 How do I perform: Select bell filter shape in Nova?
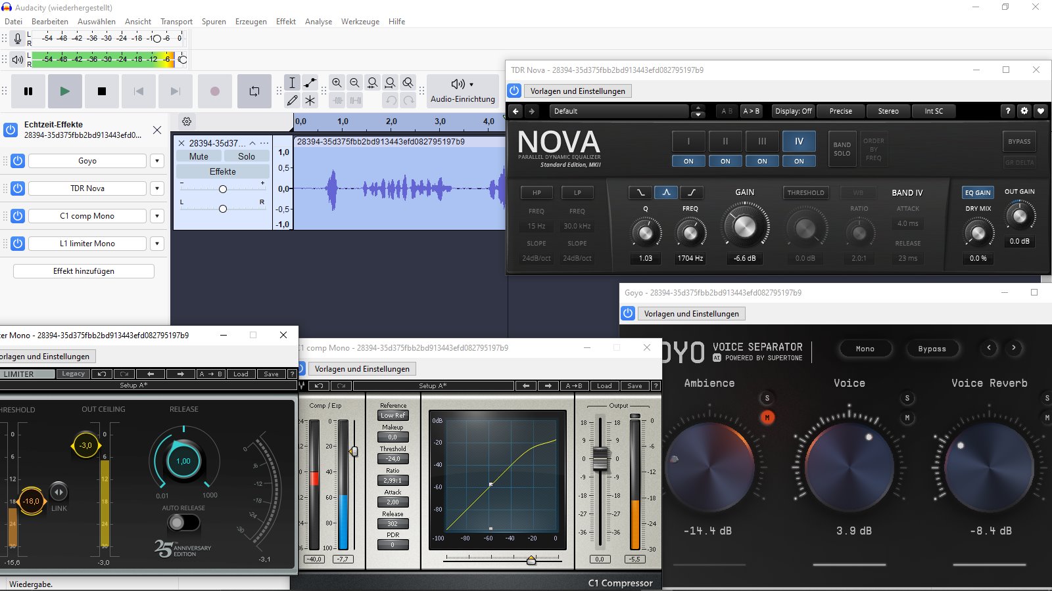[x=666, y=192]
